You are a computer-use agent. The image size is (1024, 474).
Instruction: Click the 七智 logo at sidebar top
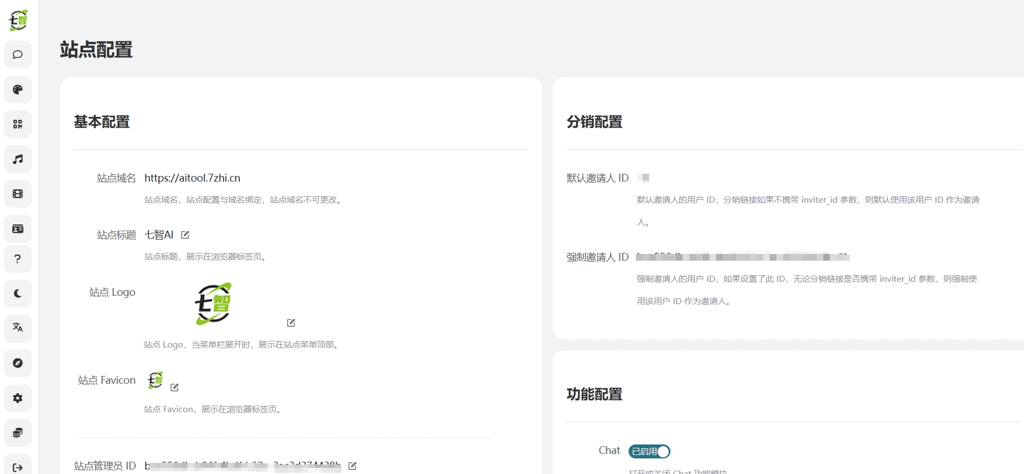(x=18, y=21)
